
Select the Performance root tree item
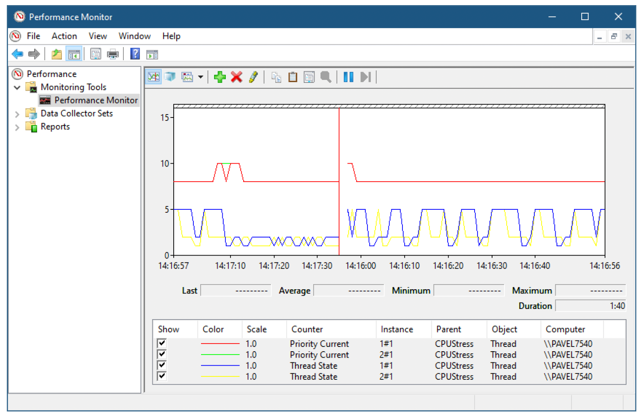tap(52, 74)
